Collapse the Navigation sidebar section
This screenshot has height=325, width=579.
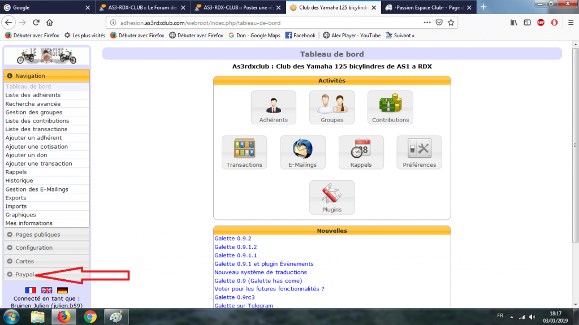(30, 76)
